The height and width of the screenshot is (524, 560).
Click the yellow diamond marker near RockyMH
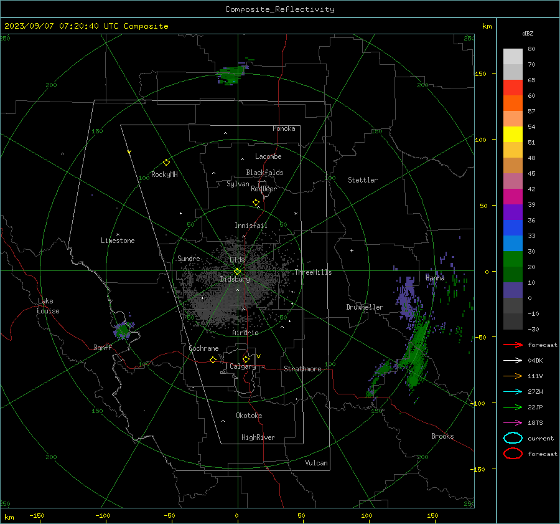point(166,163)
